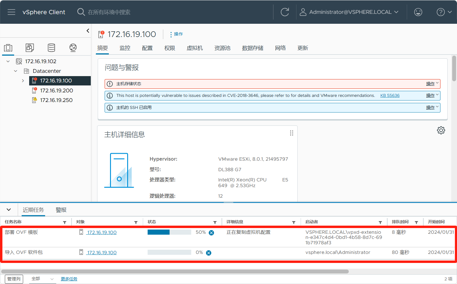
Task: Click the 更多任务 link
Action: [69, 279]
